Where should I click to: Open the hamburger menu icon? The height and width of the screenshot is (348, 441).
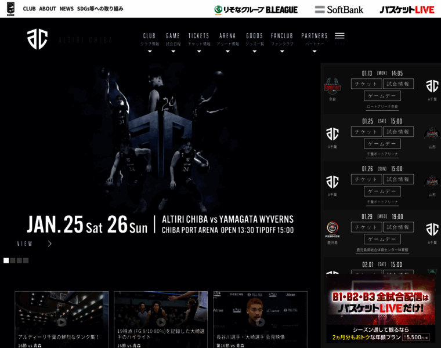coord(339,36)
